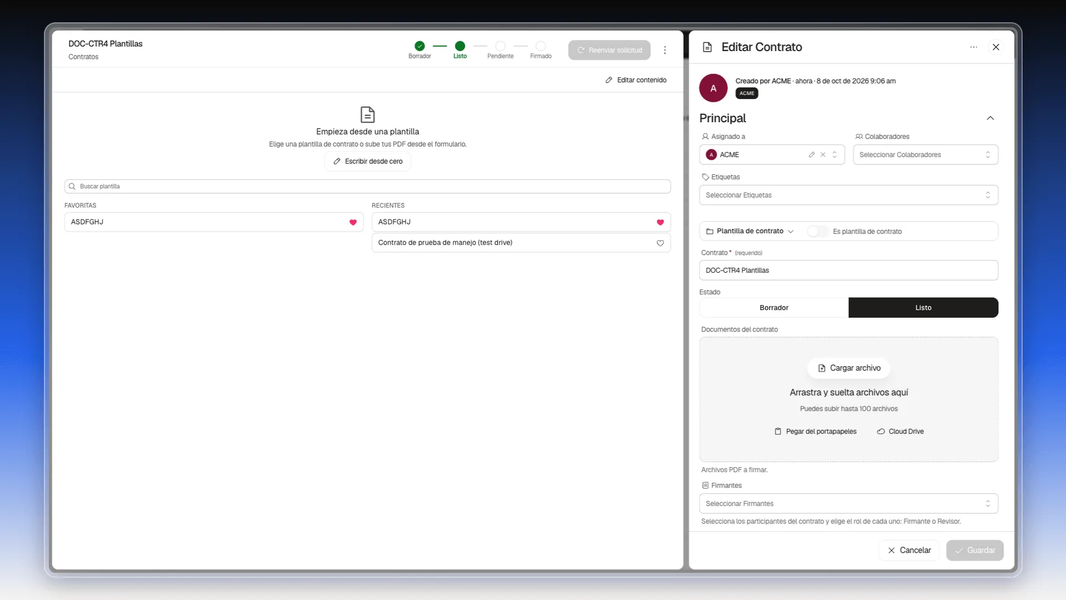Select the ASDFGHJ template in Favoritas
Viewport: 1066px width, 600px height.
point(214,222)
